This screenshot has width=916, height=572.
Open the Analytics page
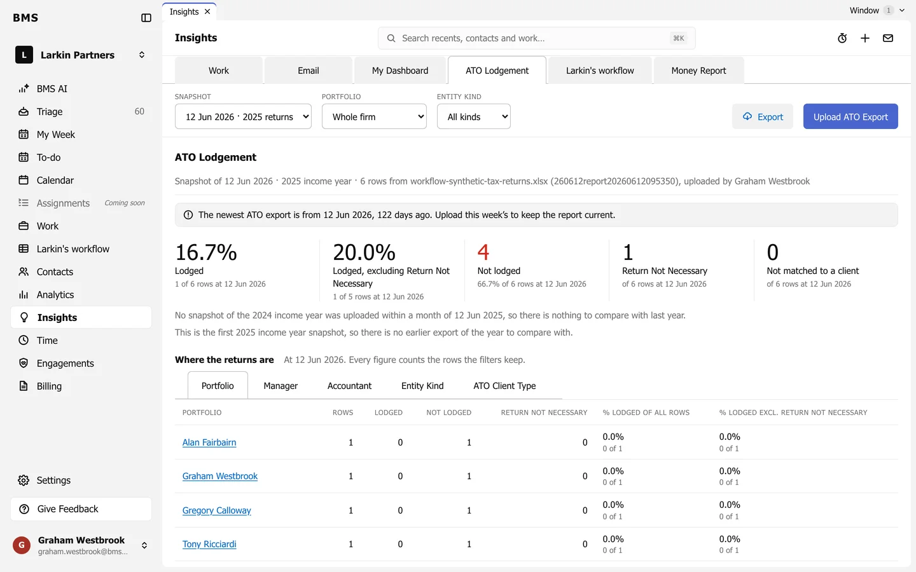(x=81, y=295)
